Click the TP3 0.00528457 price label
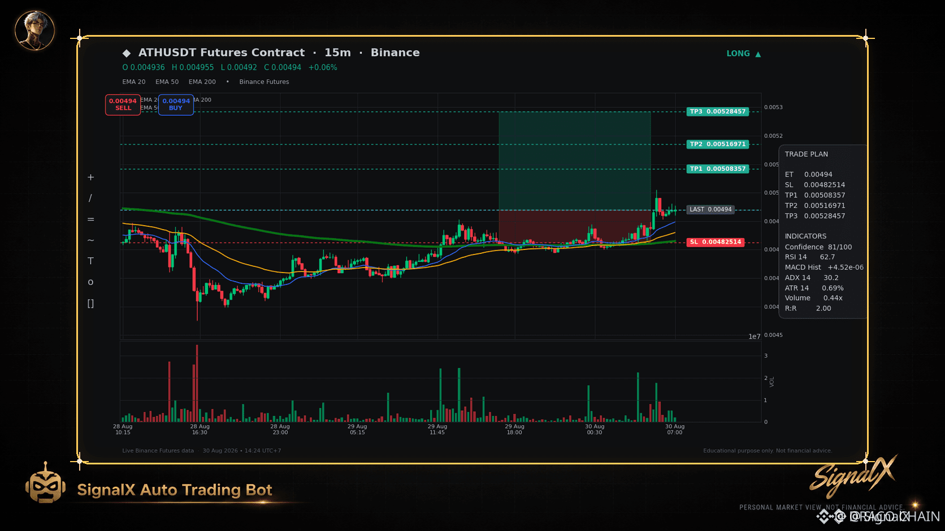The width and height of the screenshot is (945, 531). (718, 112)
